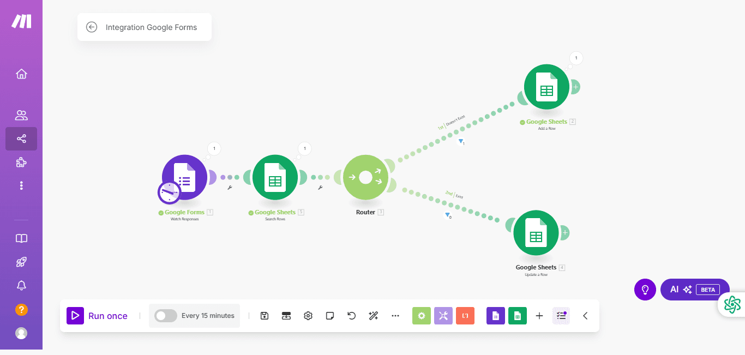Add a favorite with the plus icon
745x355 pixels.
click(539, 316)
